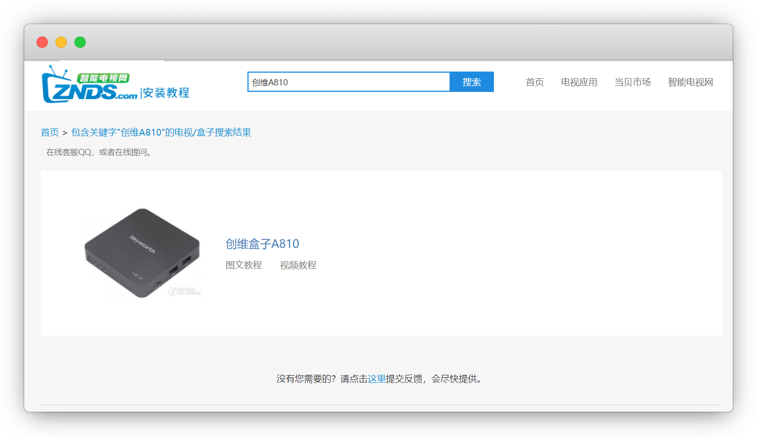Go to 电视应用 in the navigation
757x436 pixels.
point(579,82)
